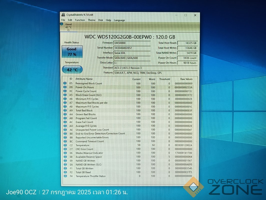Click status orb for Power Cycle Count

coord(65,91)
